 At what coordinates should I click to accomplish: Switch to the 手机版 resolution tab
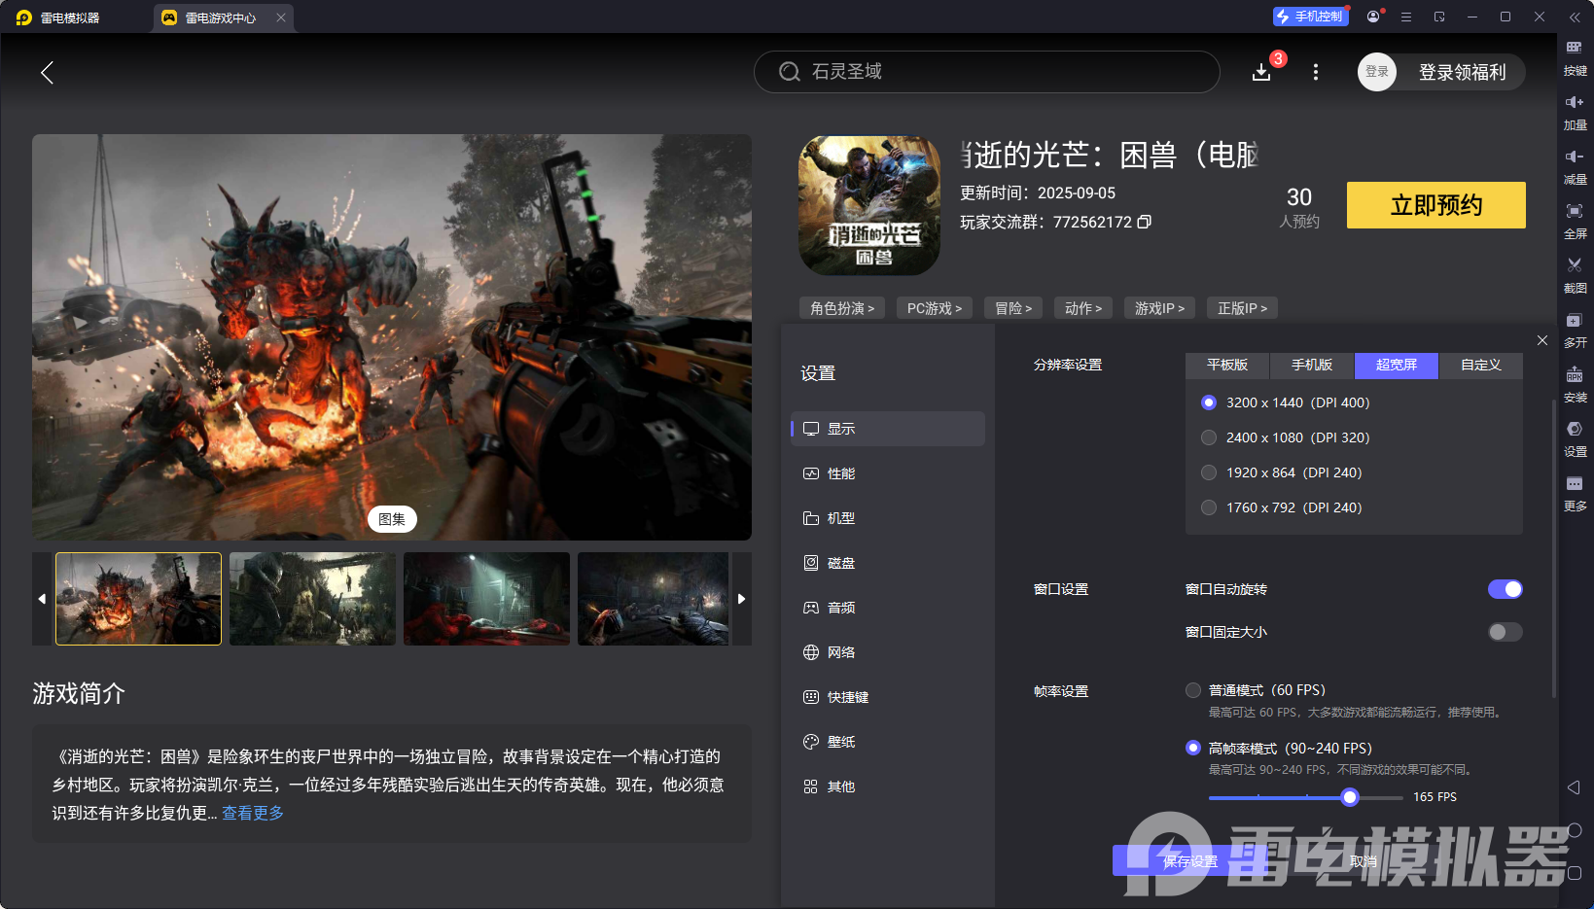(x=1311, y=365)
